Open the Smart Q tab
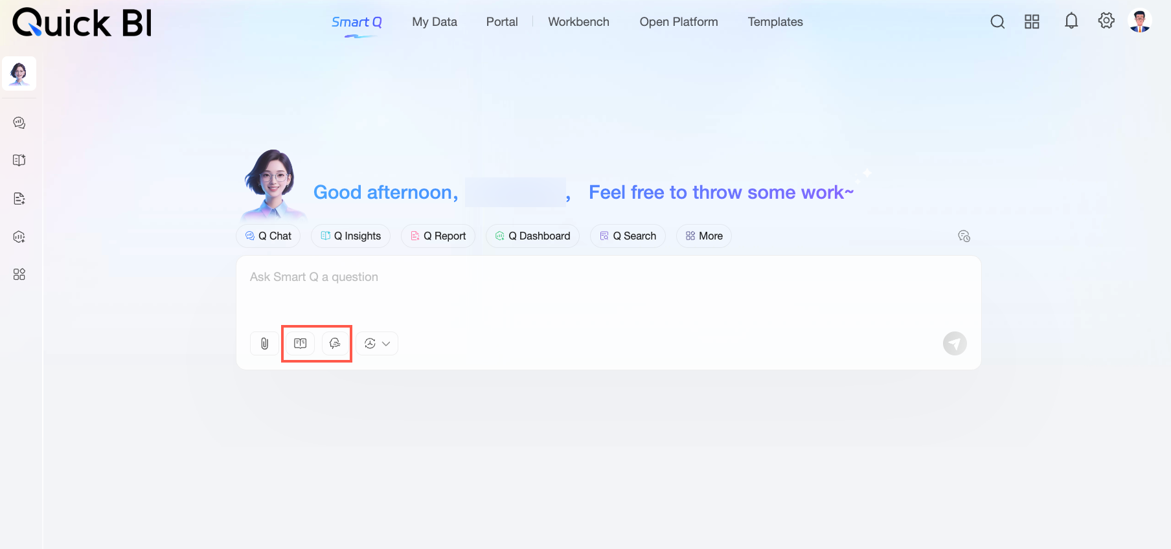The width and height of the screenshot is (1171, 549). point(357,22)
